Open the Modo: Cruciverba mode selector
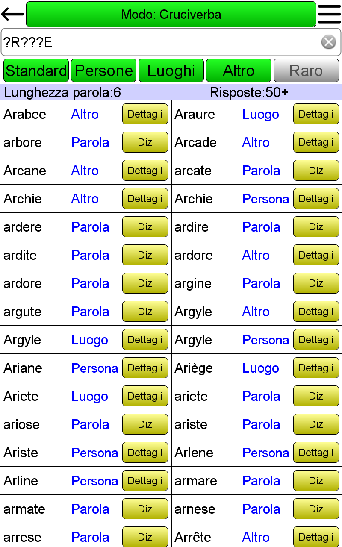The image size is (342, 547). [171, 14]
